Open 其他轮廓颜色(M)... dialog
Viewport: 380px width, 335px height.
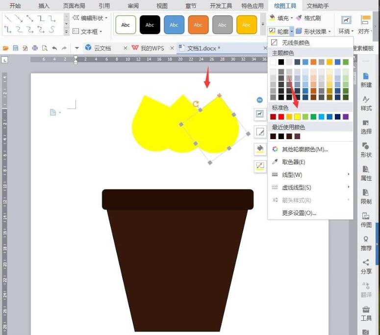[311, 149]
